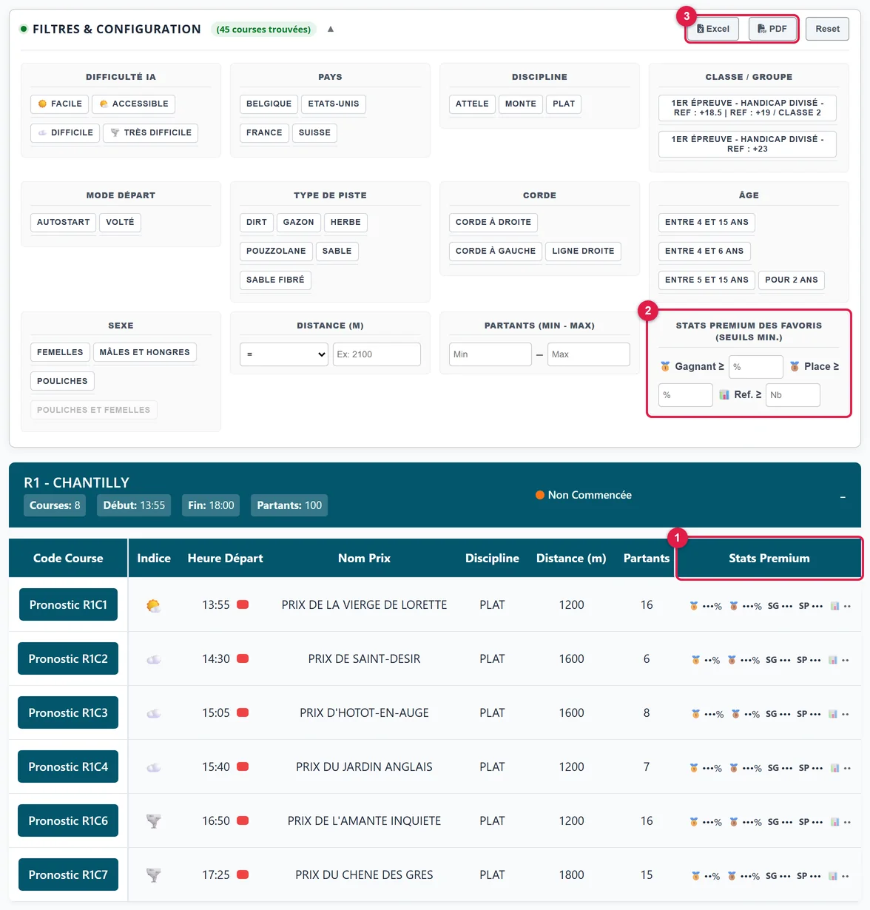Open Pronostic R1C7

[68, 875]
